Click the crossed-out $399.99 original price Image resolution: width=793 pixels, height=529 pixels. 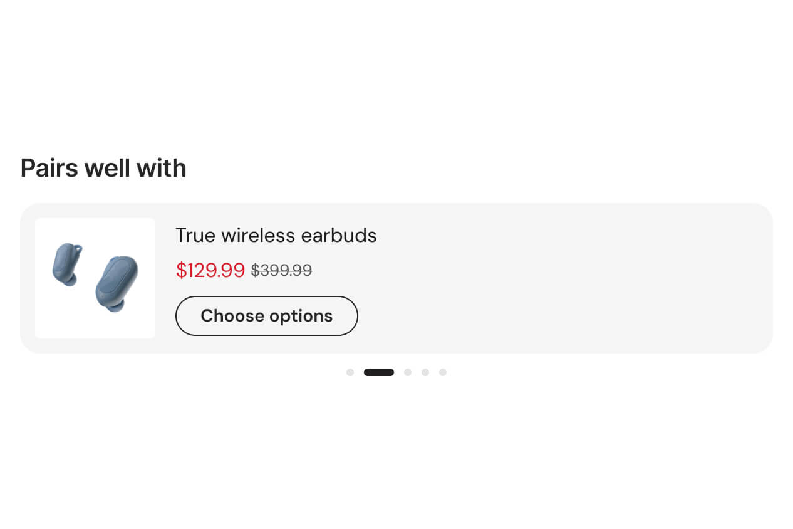click(x=281, y=270)
